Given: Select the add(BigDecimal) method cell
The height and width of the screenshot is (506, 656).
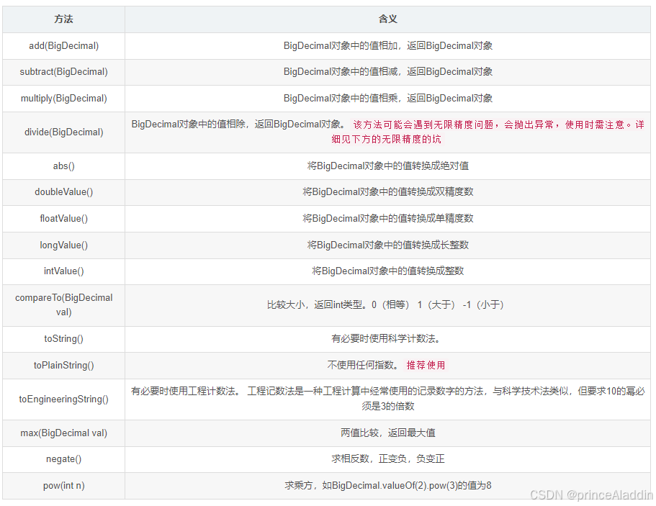Looking at the screenshot, I should (63, 46).
